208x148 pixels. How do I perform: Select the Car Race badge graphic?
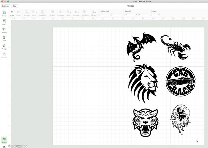pos(180,81)
